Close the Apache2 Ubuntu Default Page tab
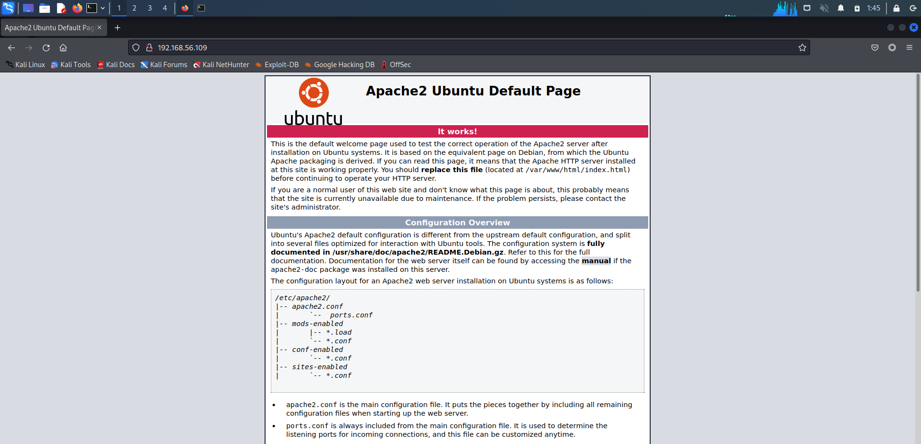 [99, 27]
